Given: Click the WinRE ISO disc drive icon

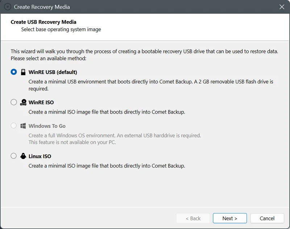Looking at the screenshot, I should [x=23, y=102].
